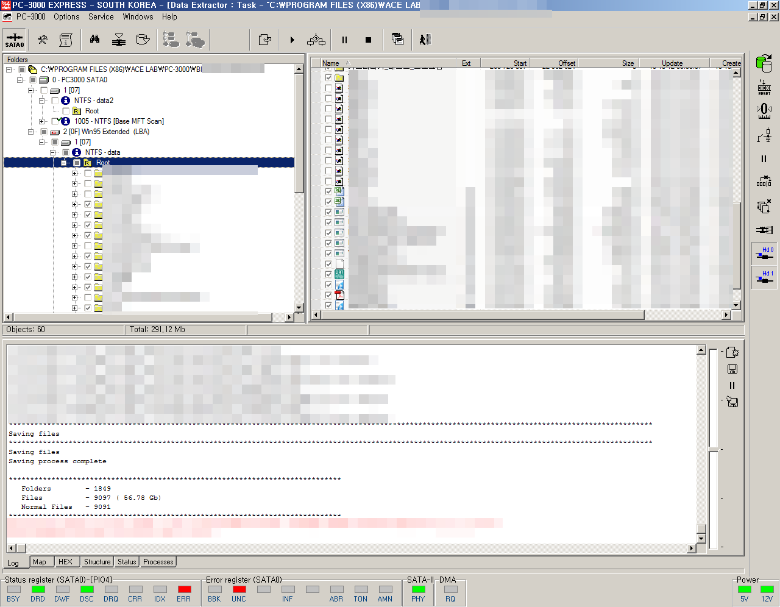Toggle the 0 - PC3000 SATA0 checkbox

[33, 80]
